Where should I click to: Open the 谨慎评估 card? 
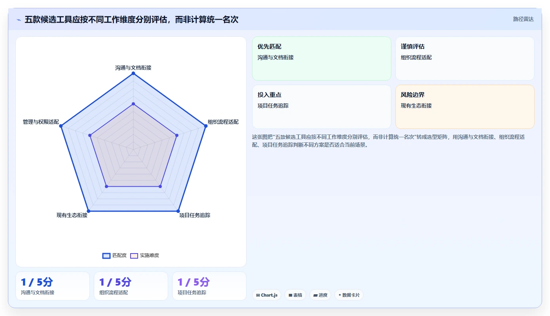[x=465, y=59]
